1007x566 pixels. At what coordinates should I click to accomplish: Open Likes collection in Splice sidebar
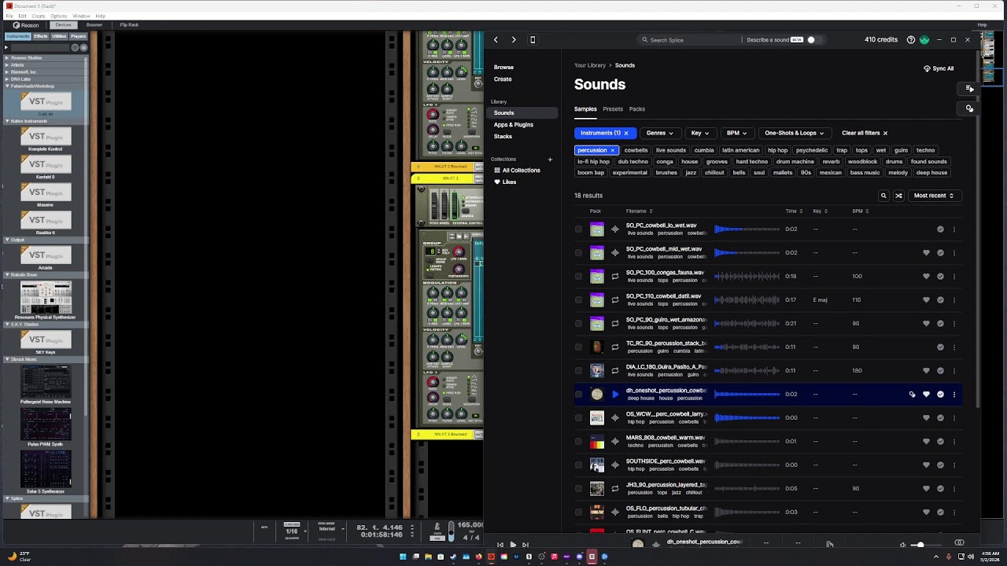(x=509, y=182)
